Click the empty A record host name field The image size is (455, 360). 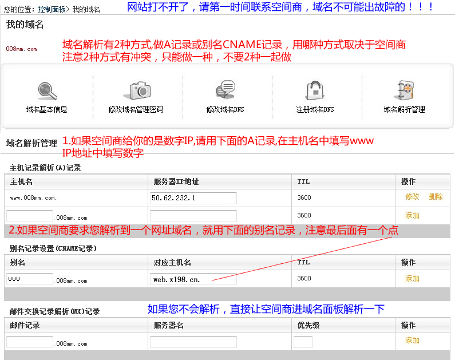coord(30,216)
